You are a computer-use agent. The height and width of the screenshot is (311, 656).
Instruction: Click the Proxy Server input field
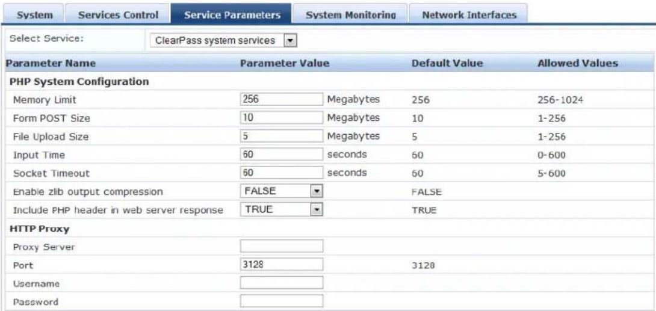pos(282,246)
